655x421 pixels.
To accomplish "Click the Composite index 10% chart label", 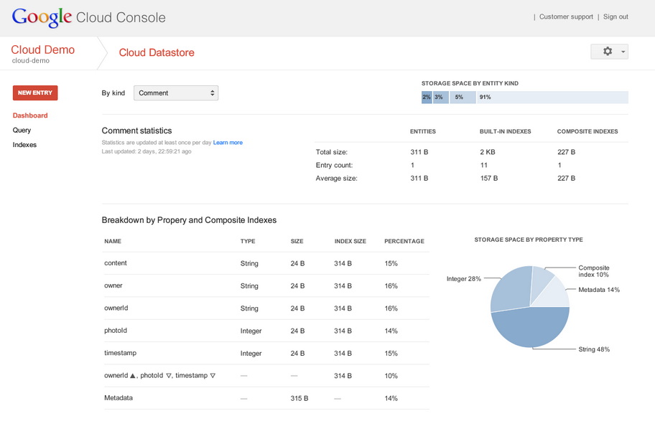I will coord(593,271).
